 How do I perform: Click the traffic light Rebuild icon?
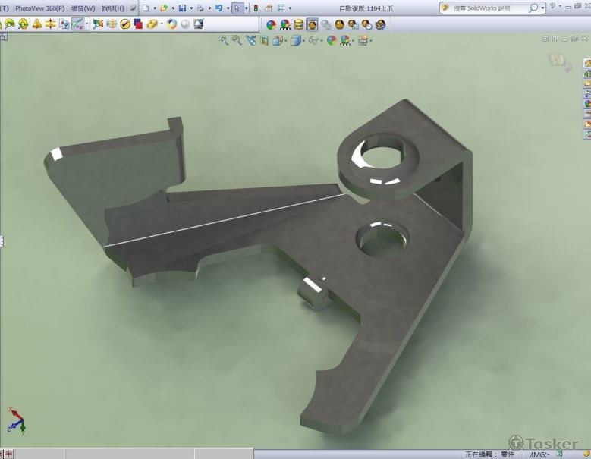pos(256,8)
